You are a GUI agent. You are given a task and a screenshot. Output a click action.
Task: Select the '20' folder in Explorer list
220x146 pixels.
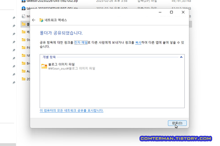[26, 79]
